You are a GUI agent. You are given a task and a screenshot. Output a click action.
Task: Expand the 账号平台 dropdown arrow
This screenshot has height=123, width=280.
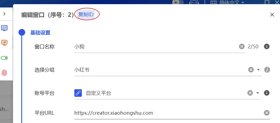[258, 93]
